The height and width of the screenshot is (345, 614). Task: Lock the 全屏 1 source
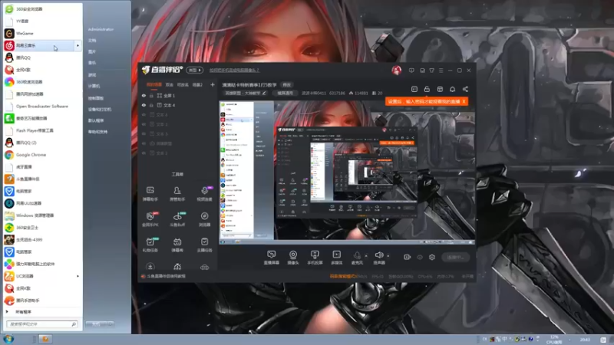pyautogui.click(x=151, y=95)
